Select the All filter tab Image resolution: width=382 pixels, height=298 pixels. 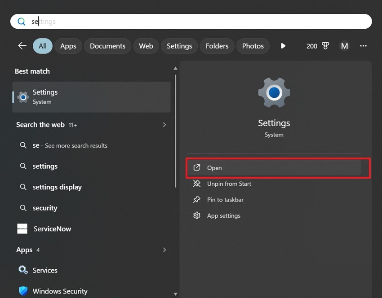pyautogui.click(x=43, y=46)
